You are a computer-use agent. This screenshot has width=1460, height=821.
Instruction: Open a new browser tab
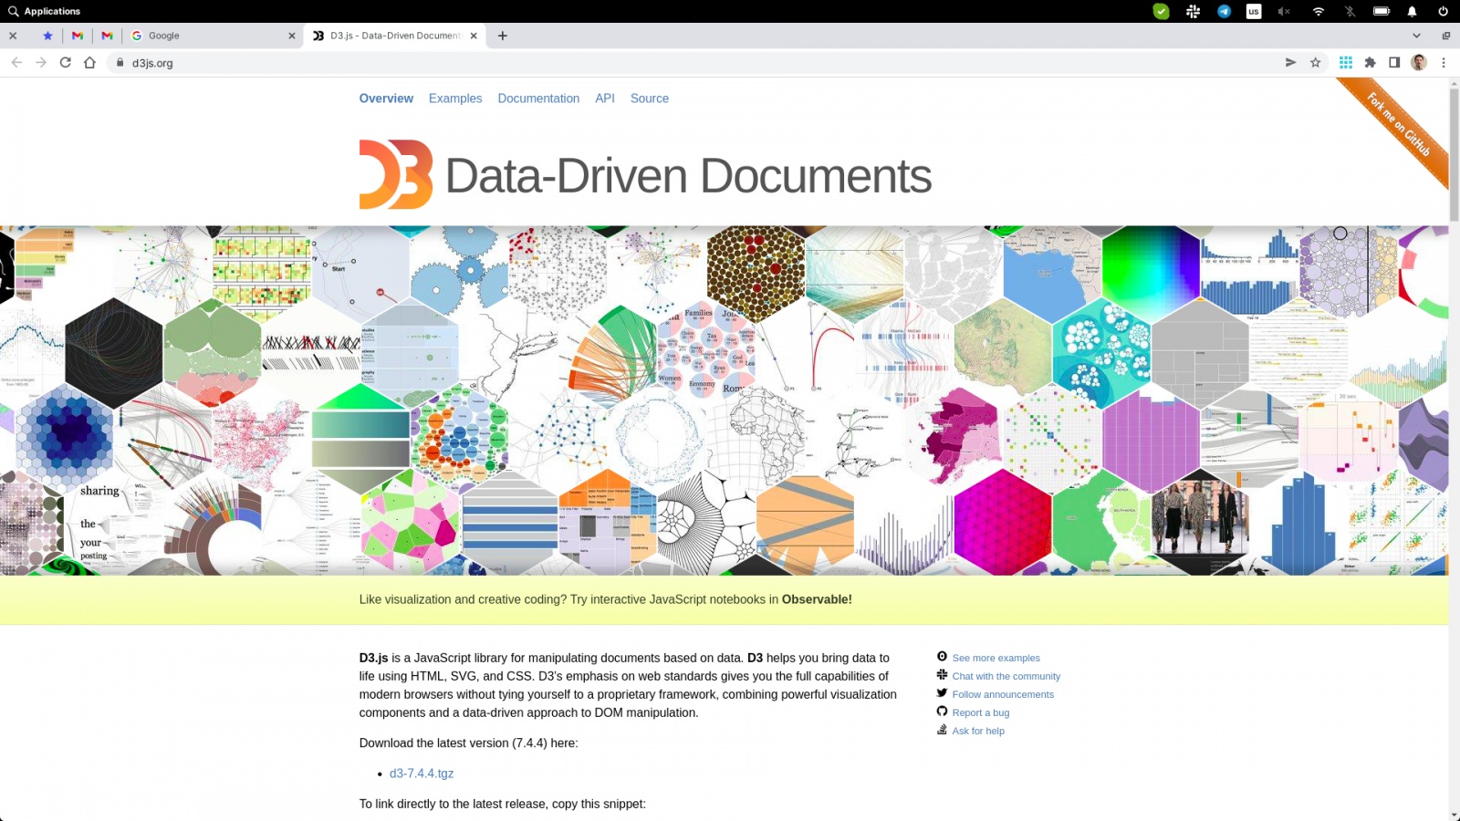[502, 36]
